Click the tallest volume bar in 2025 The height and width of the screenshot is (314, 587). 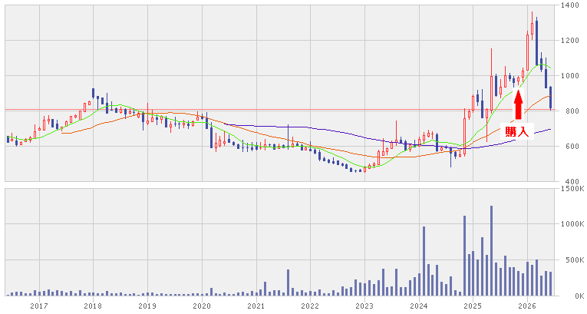click(491, 251)
